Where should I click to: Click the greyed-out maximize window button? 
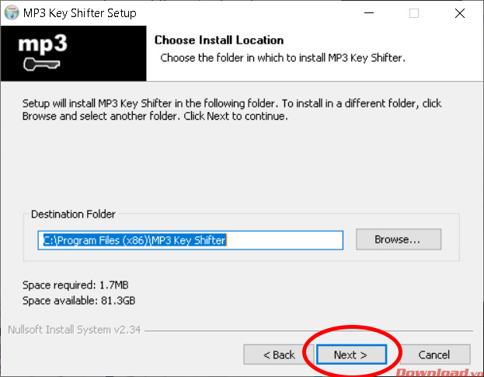pos(414,13)
